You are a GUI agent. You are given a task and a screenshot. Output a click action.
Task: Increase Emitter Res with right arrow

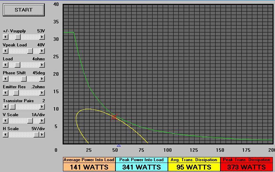[x=42, y=93]
